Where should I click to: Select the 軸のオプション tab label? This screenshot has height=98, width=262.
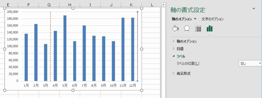(182, 19)
